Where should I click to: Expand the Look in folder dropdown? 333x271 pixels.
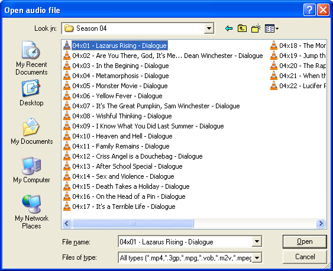click(x=209, y=28)
